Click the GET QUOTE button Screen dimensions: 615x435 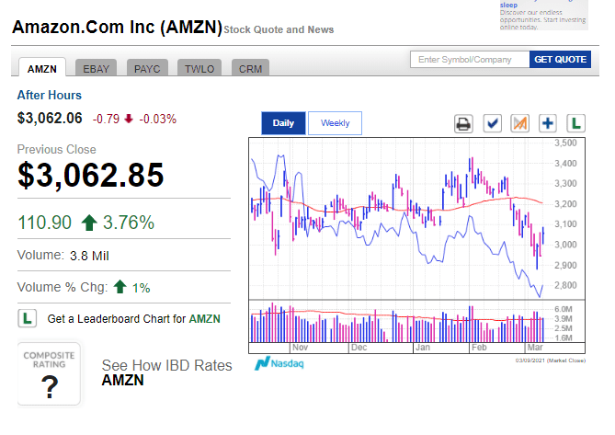coord(560,59)
